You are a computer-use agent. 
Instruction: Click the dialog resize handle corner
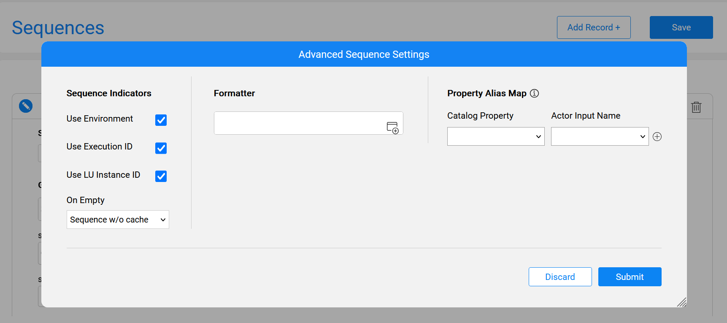[681, 302]
